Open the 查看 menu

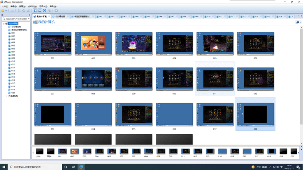(22, 6)
